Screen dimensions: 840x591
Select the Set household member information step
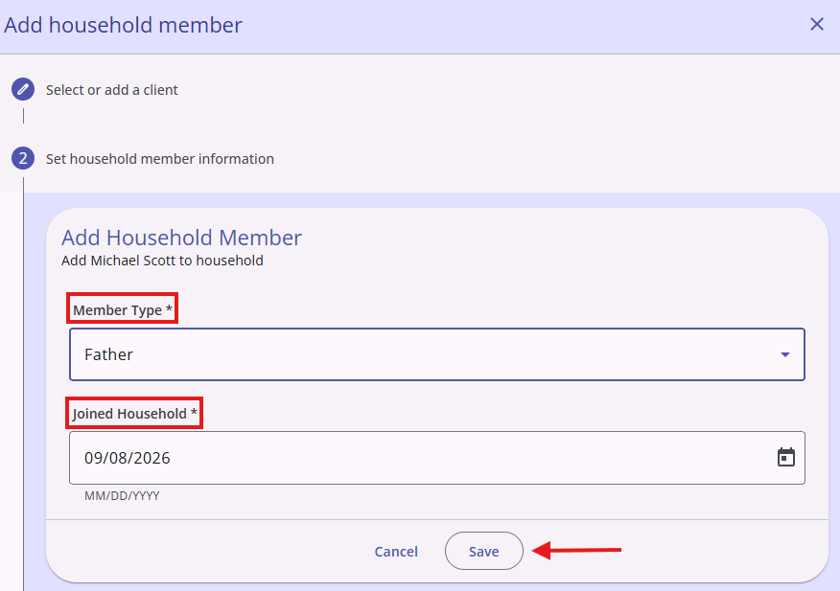point(159,159)
